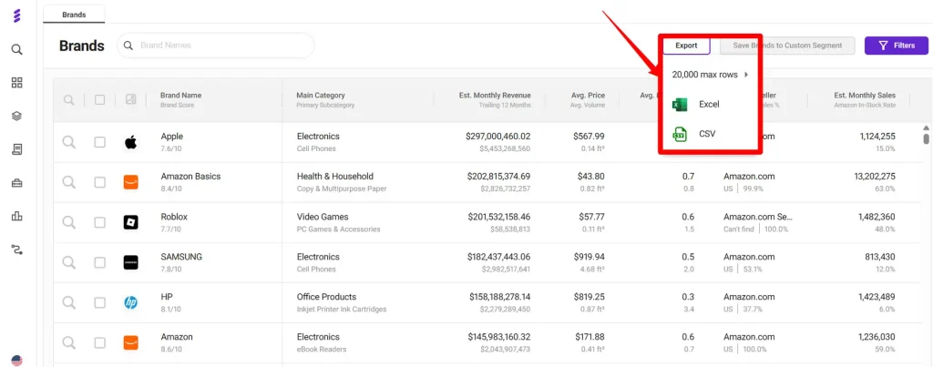
Task: Open the Roblox brand name link
Action: coord(174,217)
